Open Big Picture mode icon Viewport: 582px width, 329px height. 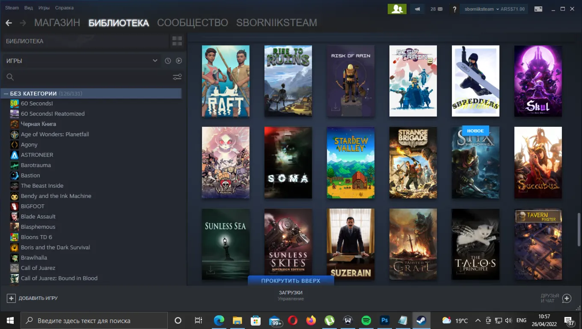(538, 9)
